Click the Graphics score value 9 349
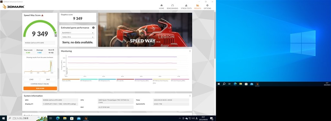331x121 pixels. pos(78,18)
